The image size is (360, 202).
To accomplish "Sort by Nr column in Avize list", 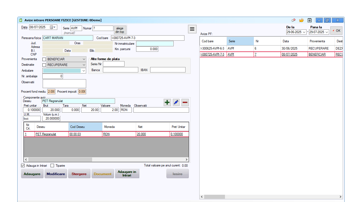I will pos(267,41).
